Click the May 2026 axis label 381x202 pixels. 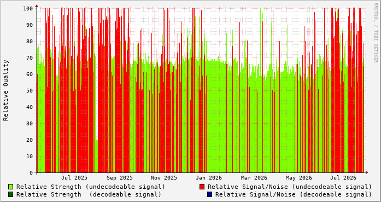(x=298, y=178)
